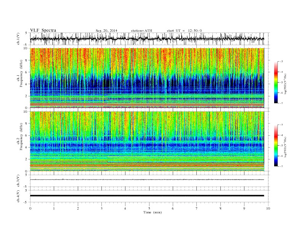The height and width of the screenshot is (234, 302).
Task: Select the "ch.3(V)" axis label
Action: click(x=18, y=181)
